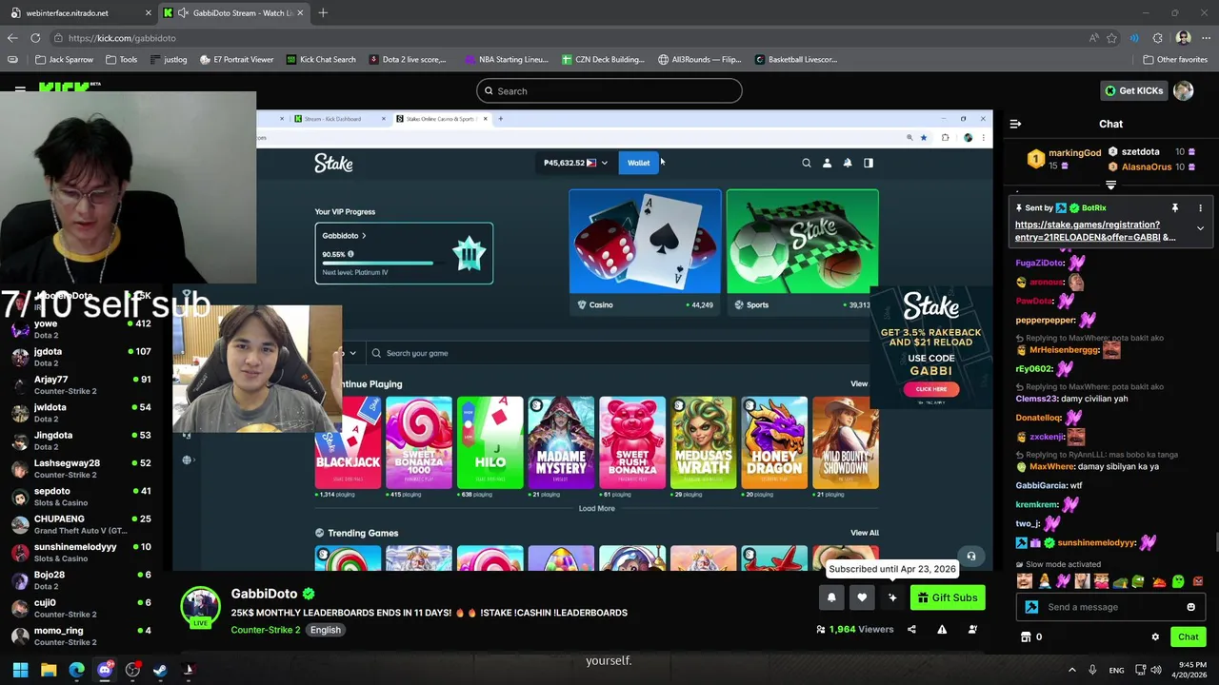Open Other favorites folder
The height and width of the screenshot is (685, 1219).
pyautogui.click(x=1175, y=59)
